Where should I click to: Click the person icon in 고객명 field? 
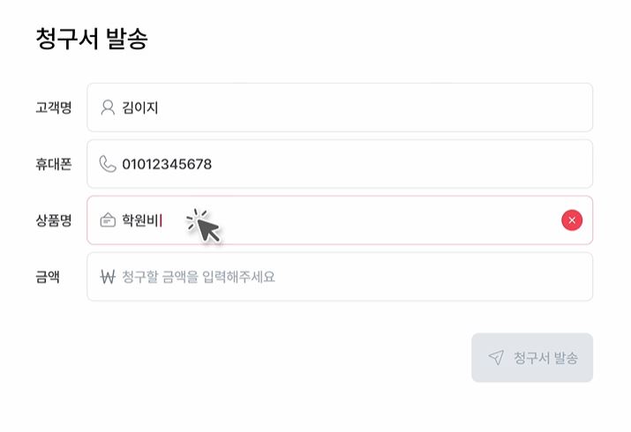point(108,108)
